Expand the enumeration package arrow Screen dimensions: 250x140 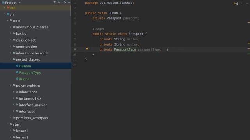[x=11, y=46]
